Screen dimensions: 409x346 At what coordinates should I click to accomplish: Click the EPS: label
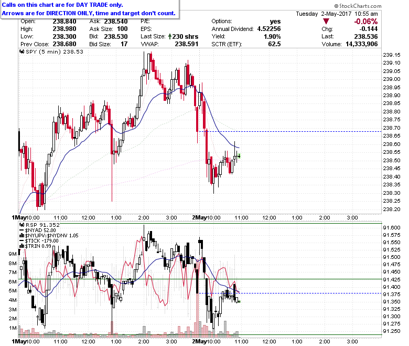146,29
